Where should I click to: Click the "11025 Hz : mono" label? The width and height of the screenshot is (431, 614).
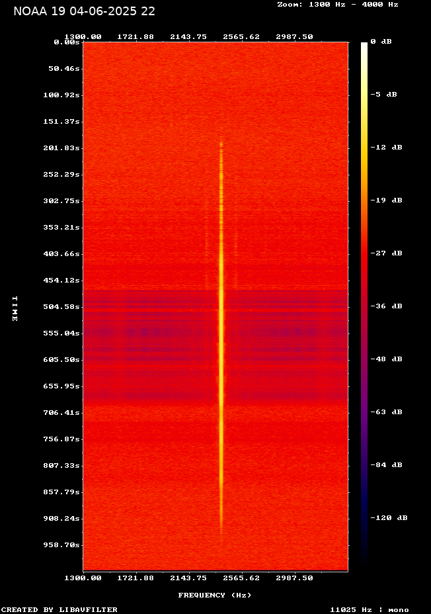click(370, 609)
